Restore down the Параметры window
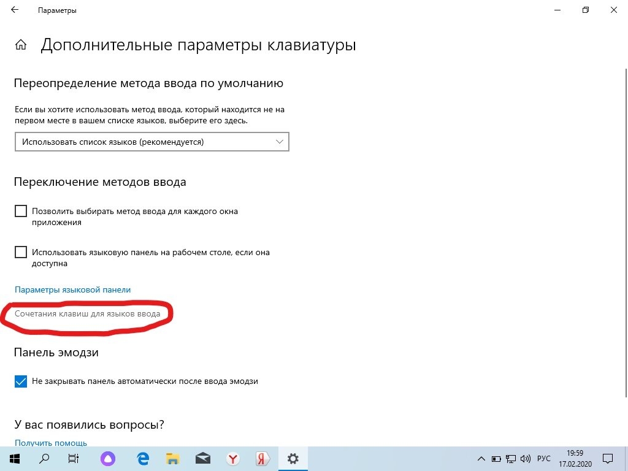The image size is (628, 471). [x=586, y=10]
